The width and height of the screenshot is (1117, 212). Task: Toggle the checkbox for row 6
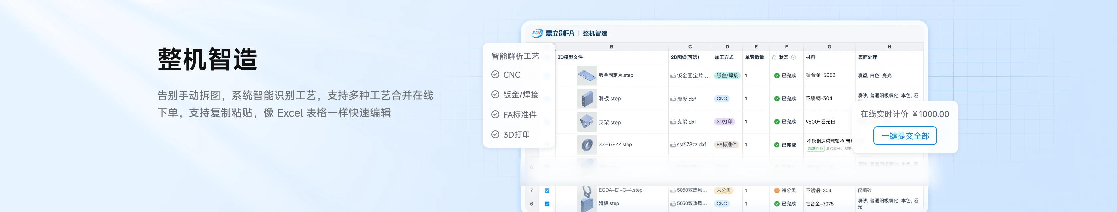547,204
